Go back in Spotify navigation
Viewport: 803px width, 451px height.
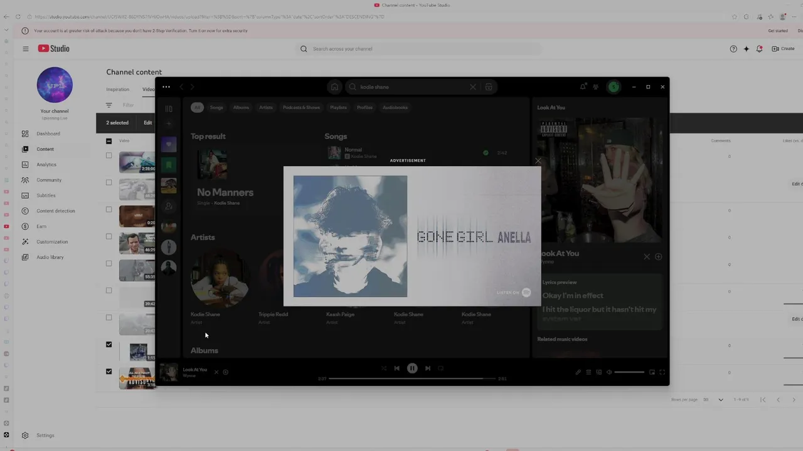[x=181, y=87]
